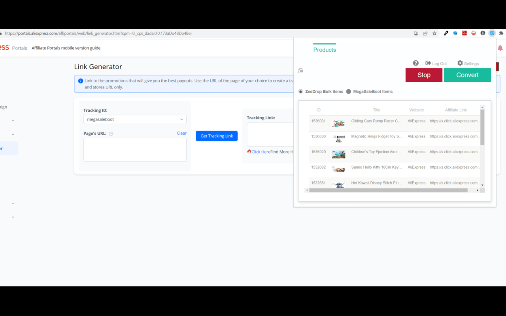Open the page URL help tooltip icon
This screenshot has height=316, width=506.
click(x=111, y=134)
